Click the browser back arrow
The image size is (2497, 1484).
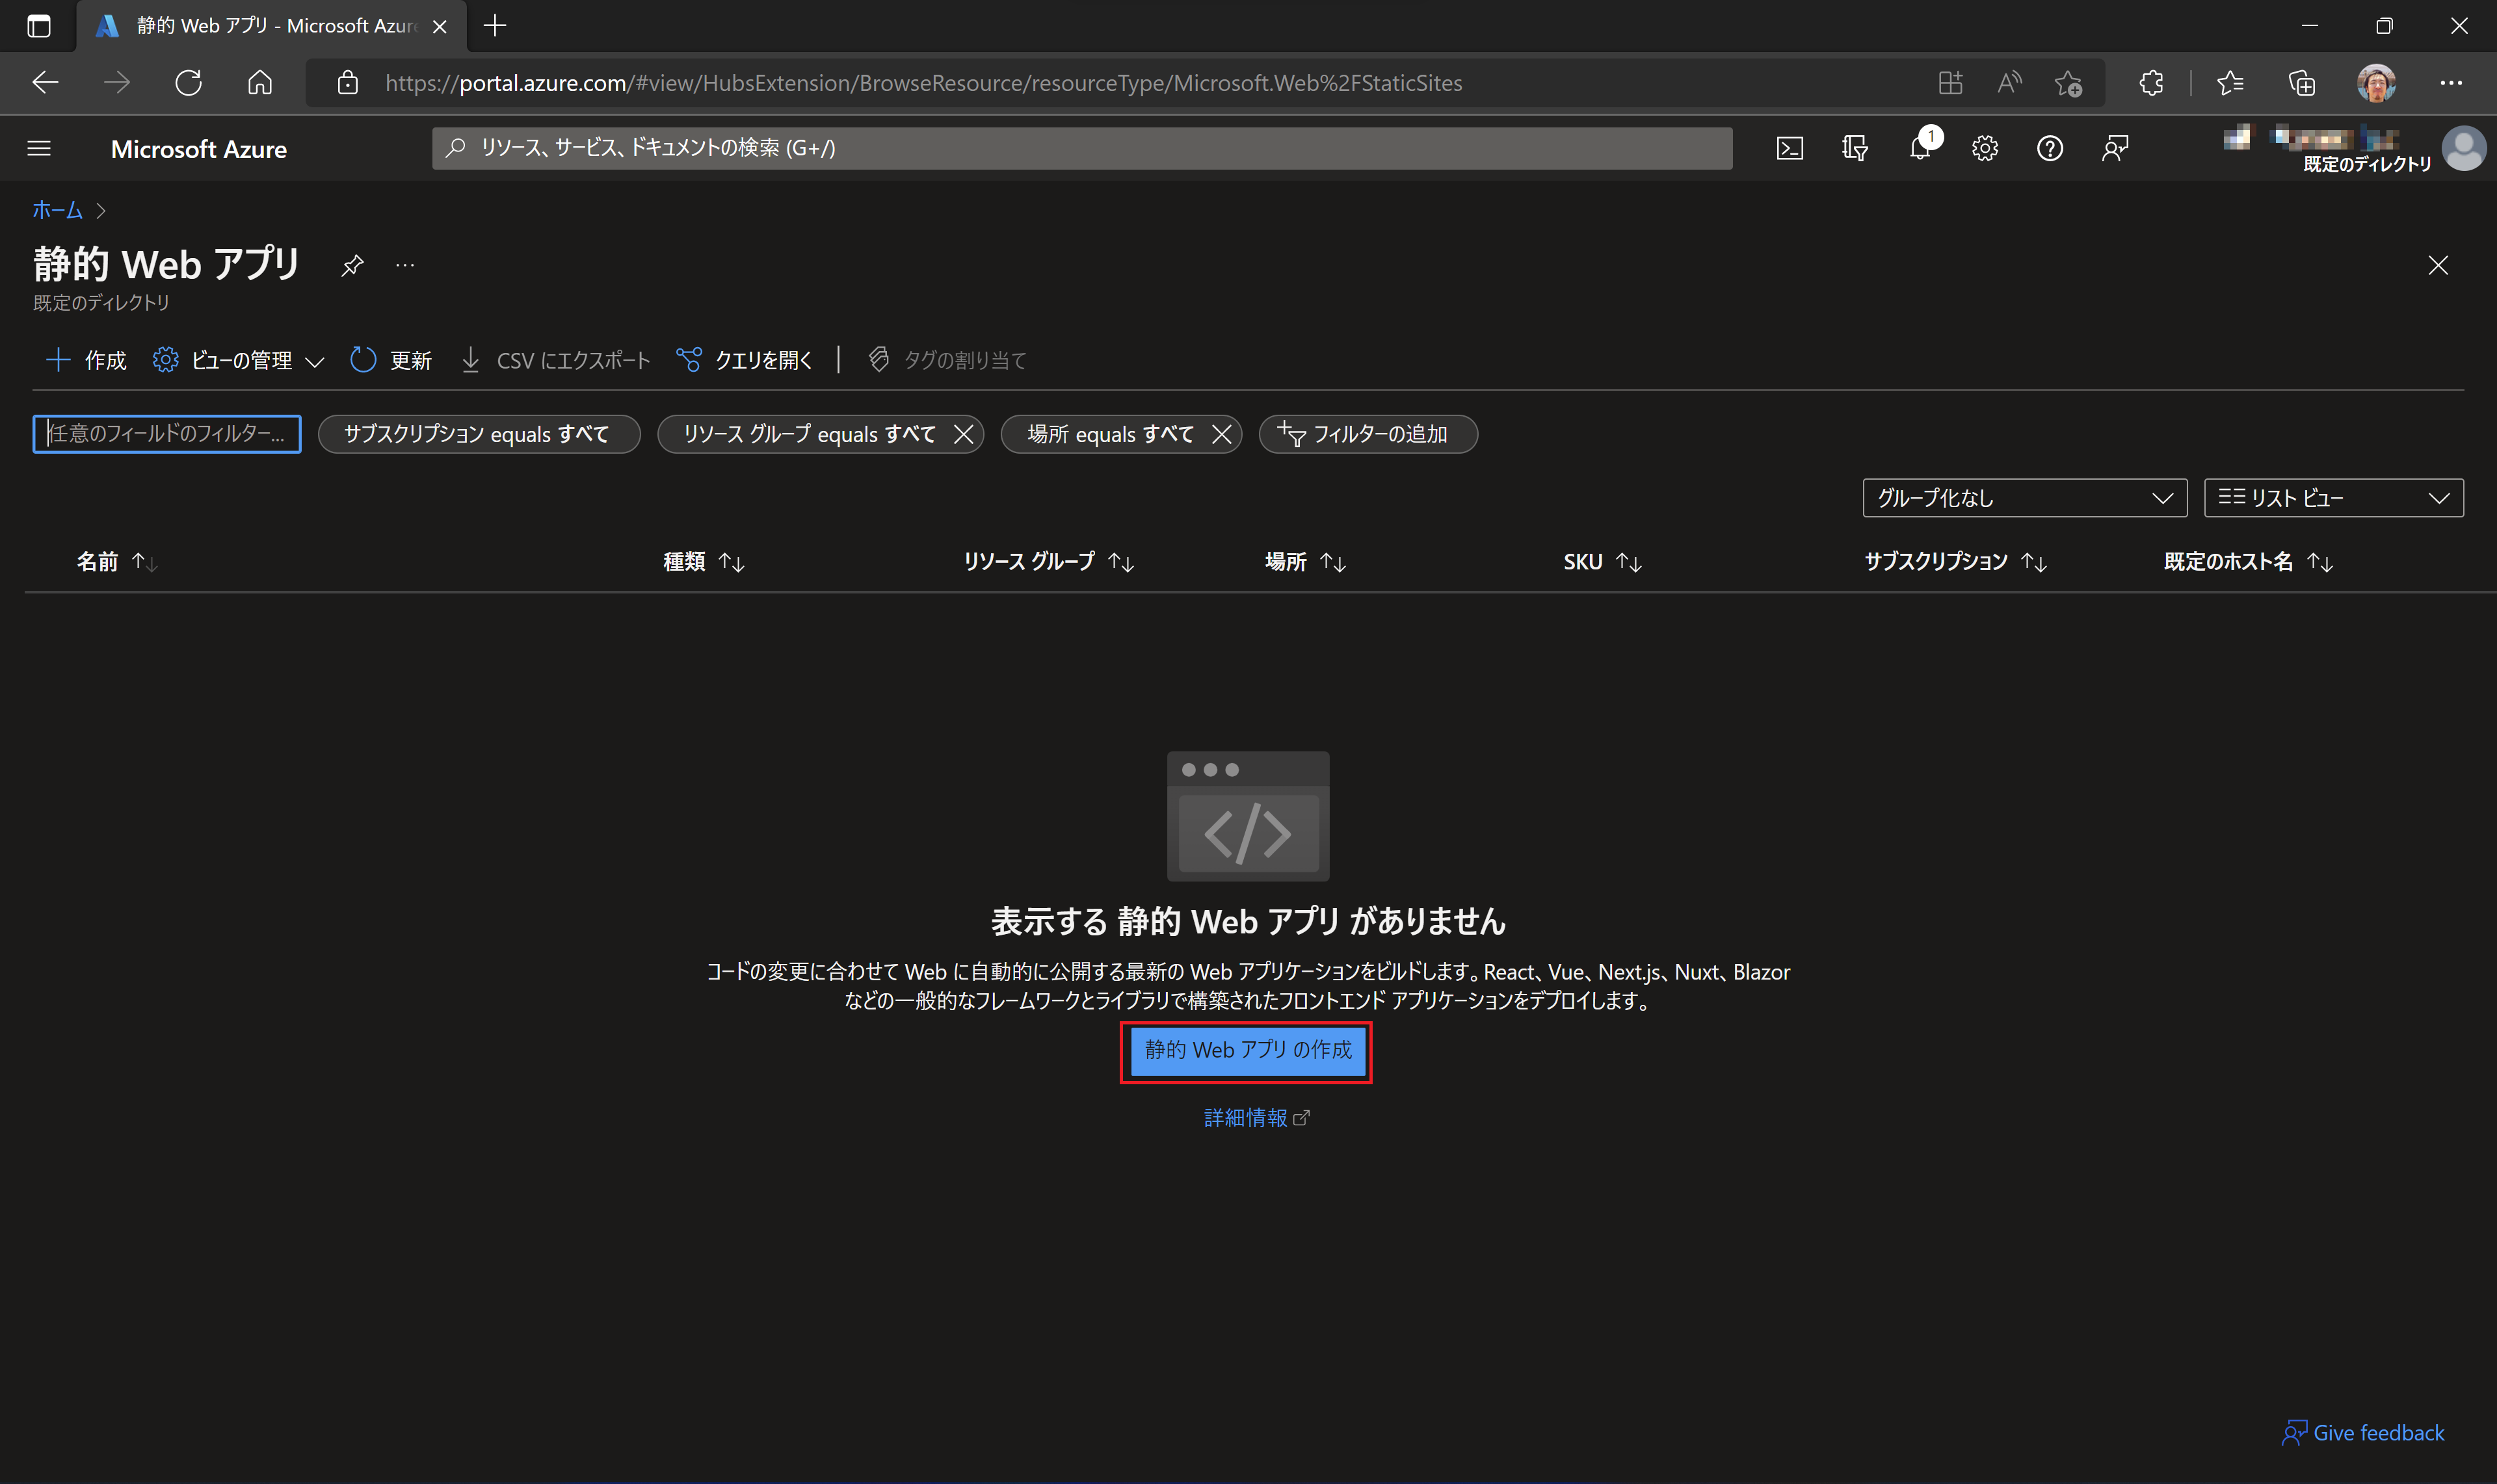coord(46,83)
